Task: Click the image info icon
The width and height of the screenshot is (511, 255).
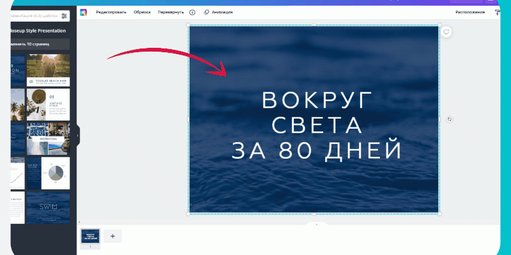Action: (192, 11)
